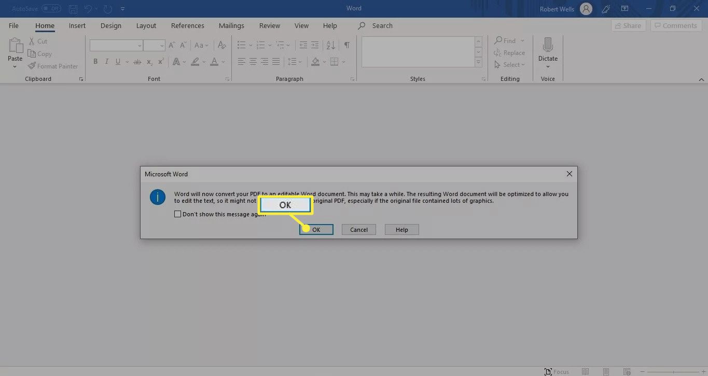Open the font size combo box

(154, 46)
